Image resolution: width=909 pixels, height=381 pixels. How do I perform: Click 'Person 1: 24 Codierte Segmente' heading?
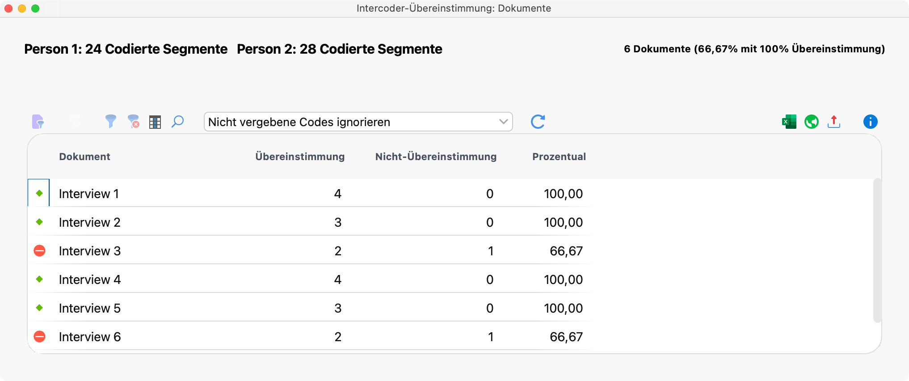pyautogui.click(x=126, y=49)
